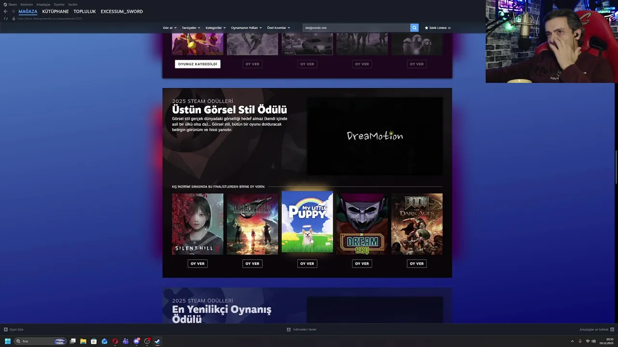The image size is (618, 347).
Task: Click the microphone tray icon
Action: pyautogui.click(x=580, y=341)
